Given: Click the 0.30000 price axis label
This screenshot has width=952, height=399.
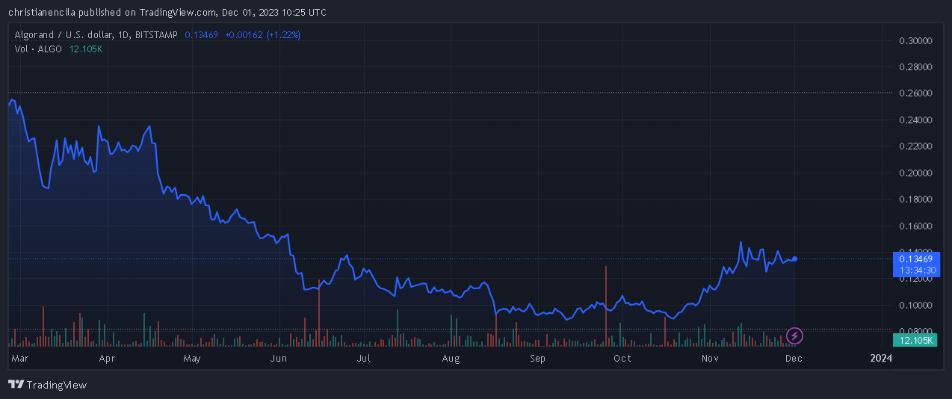Looking at the screenshot, I should point(915,40).
